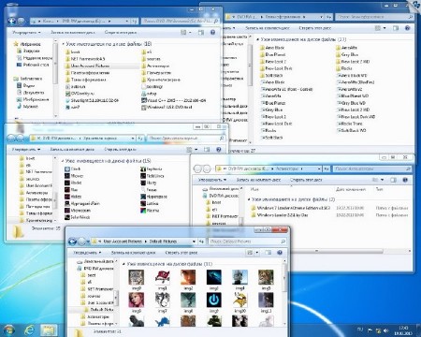Open view options dropdown in DVD root window
This screenshot has width=421, height=337.
pos(190,32)
